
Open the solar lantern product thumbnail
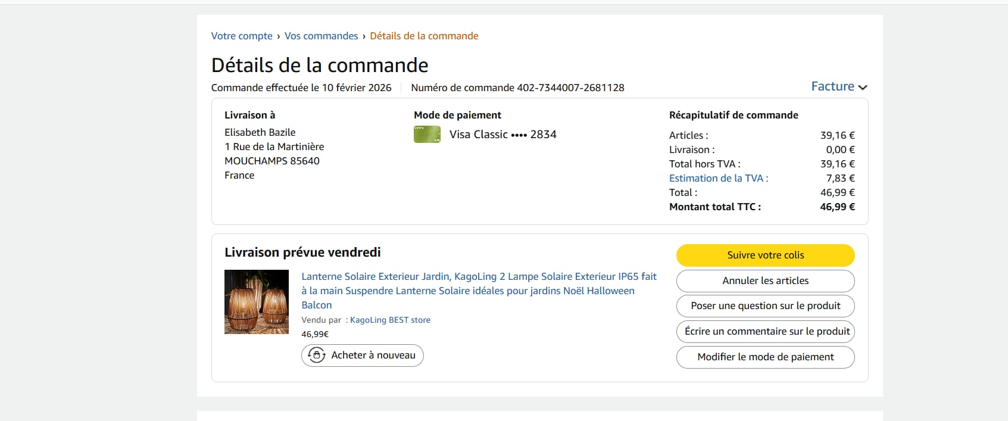(257, 302)
